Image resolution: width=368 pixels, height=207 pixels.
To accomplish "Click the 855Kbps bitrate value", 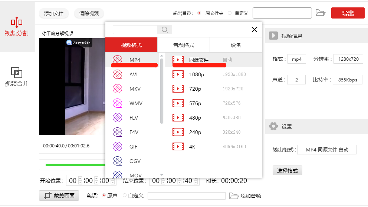I will [348, 80].
